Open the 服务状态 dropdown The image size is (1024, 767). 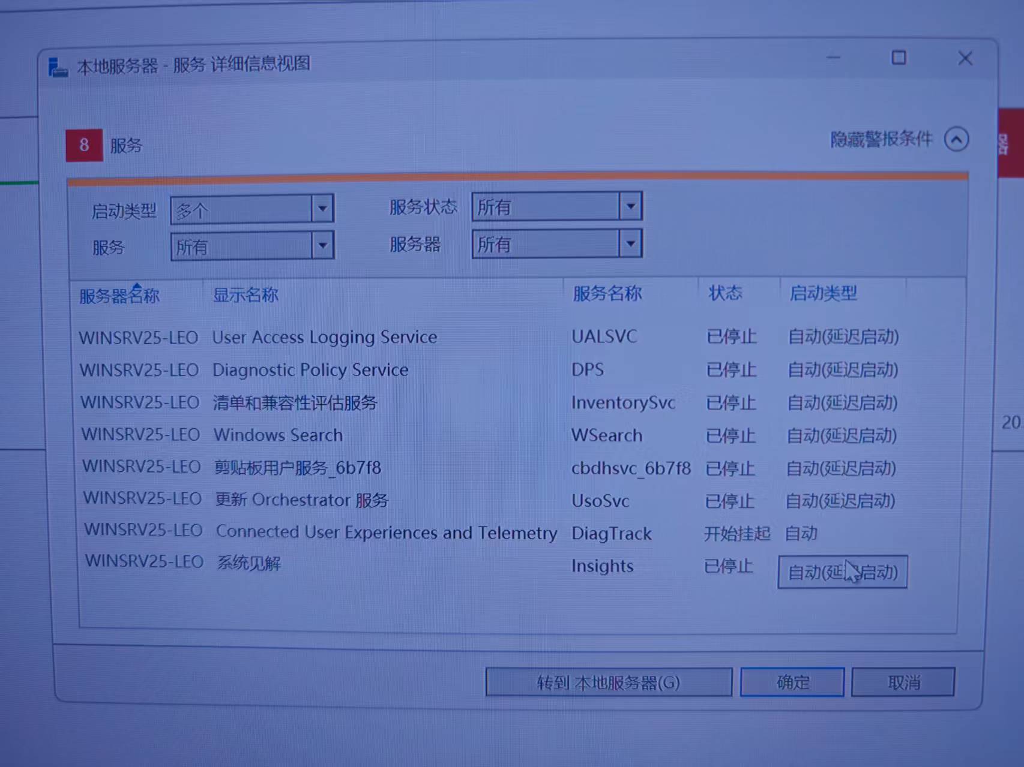point(630,207)
